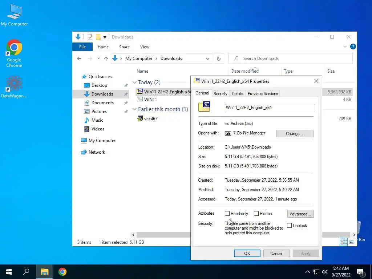
Task: Check the Unblock checkbox
Action: [289, 226]
